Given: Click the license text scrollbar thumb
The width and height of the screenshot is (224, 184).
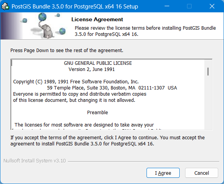Looking at the screenshot, I should (x=208, y=71).
